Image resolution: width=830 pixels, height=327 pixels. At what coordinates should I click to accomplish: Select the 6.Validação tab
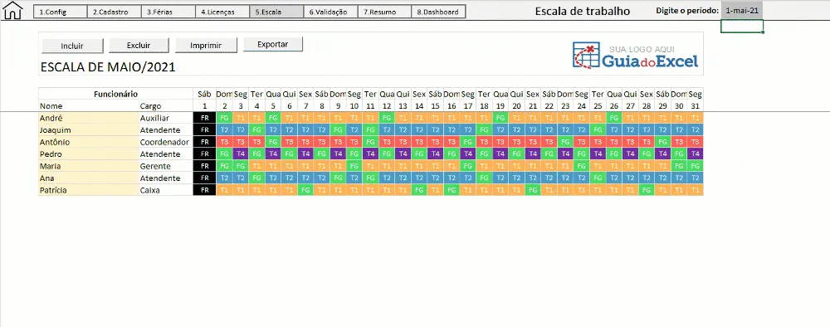(x=330, y=12)
